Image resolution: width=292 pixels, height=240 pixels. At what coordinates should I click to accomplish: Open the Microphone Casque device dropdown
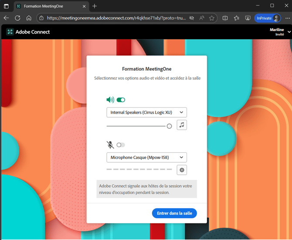[x=146, y=157]
